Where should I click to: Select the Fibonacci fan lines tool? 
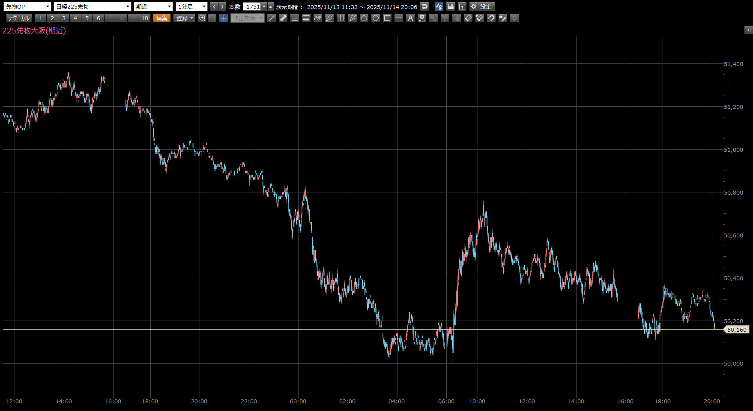(x=329, y=18)
